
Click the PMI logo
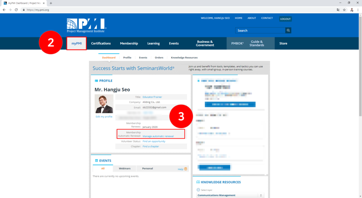[x=87, y=25]
